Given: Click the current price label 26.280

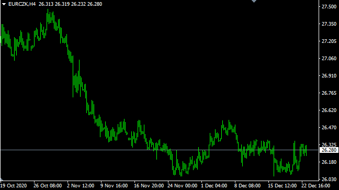Looking at the screenshot, I should coord(329,150).
